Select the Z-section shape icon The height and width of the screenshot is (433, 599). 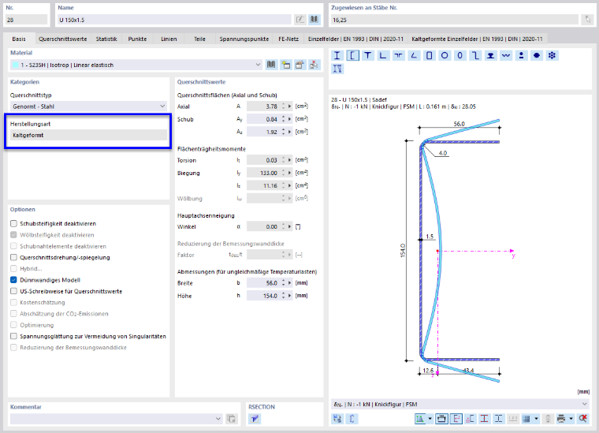475,55
